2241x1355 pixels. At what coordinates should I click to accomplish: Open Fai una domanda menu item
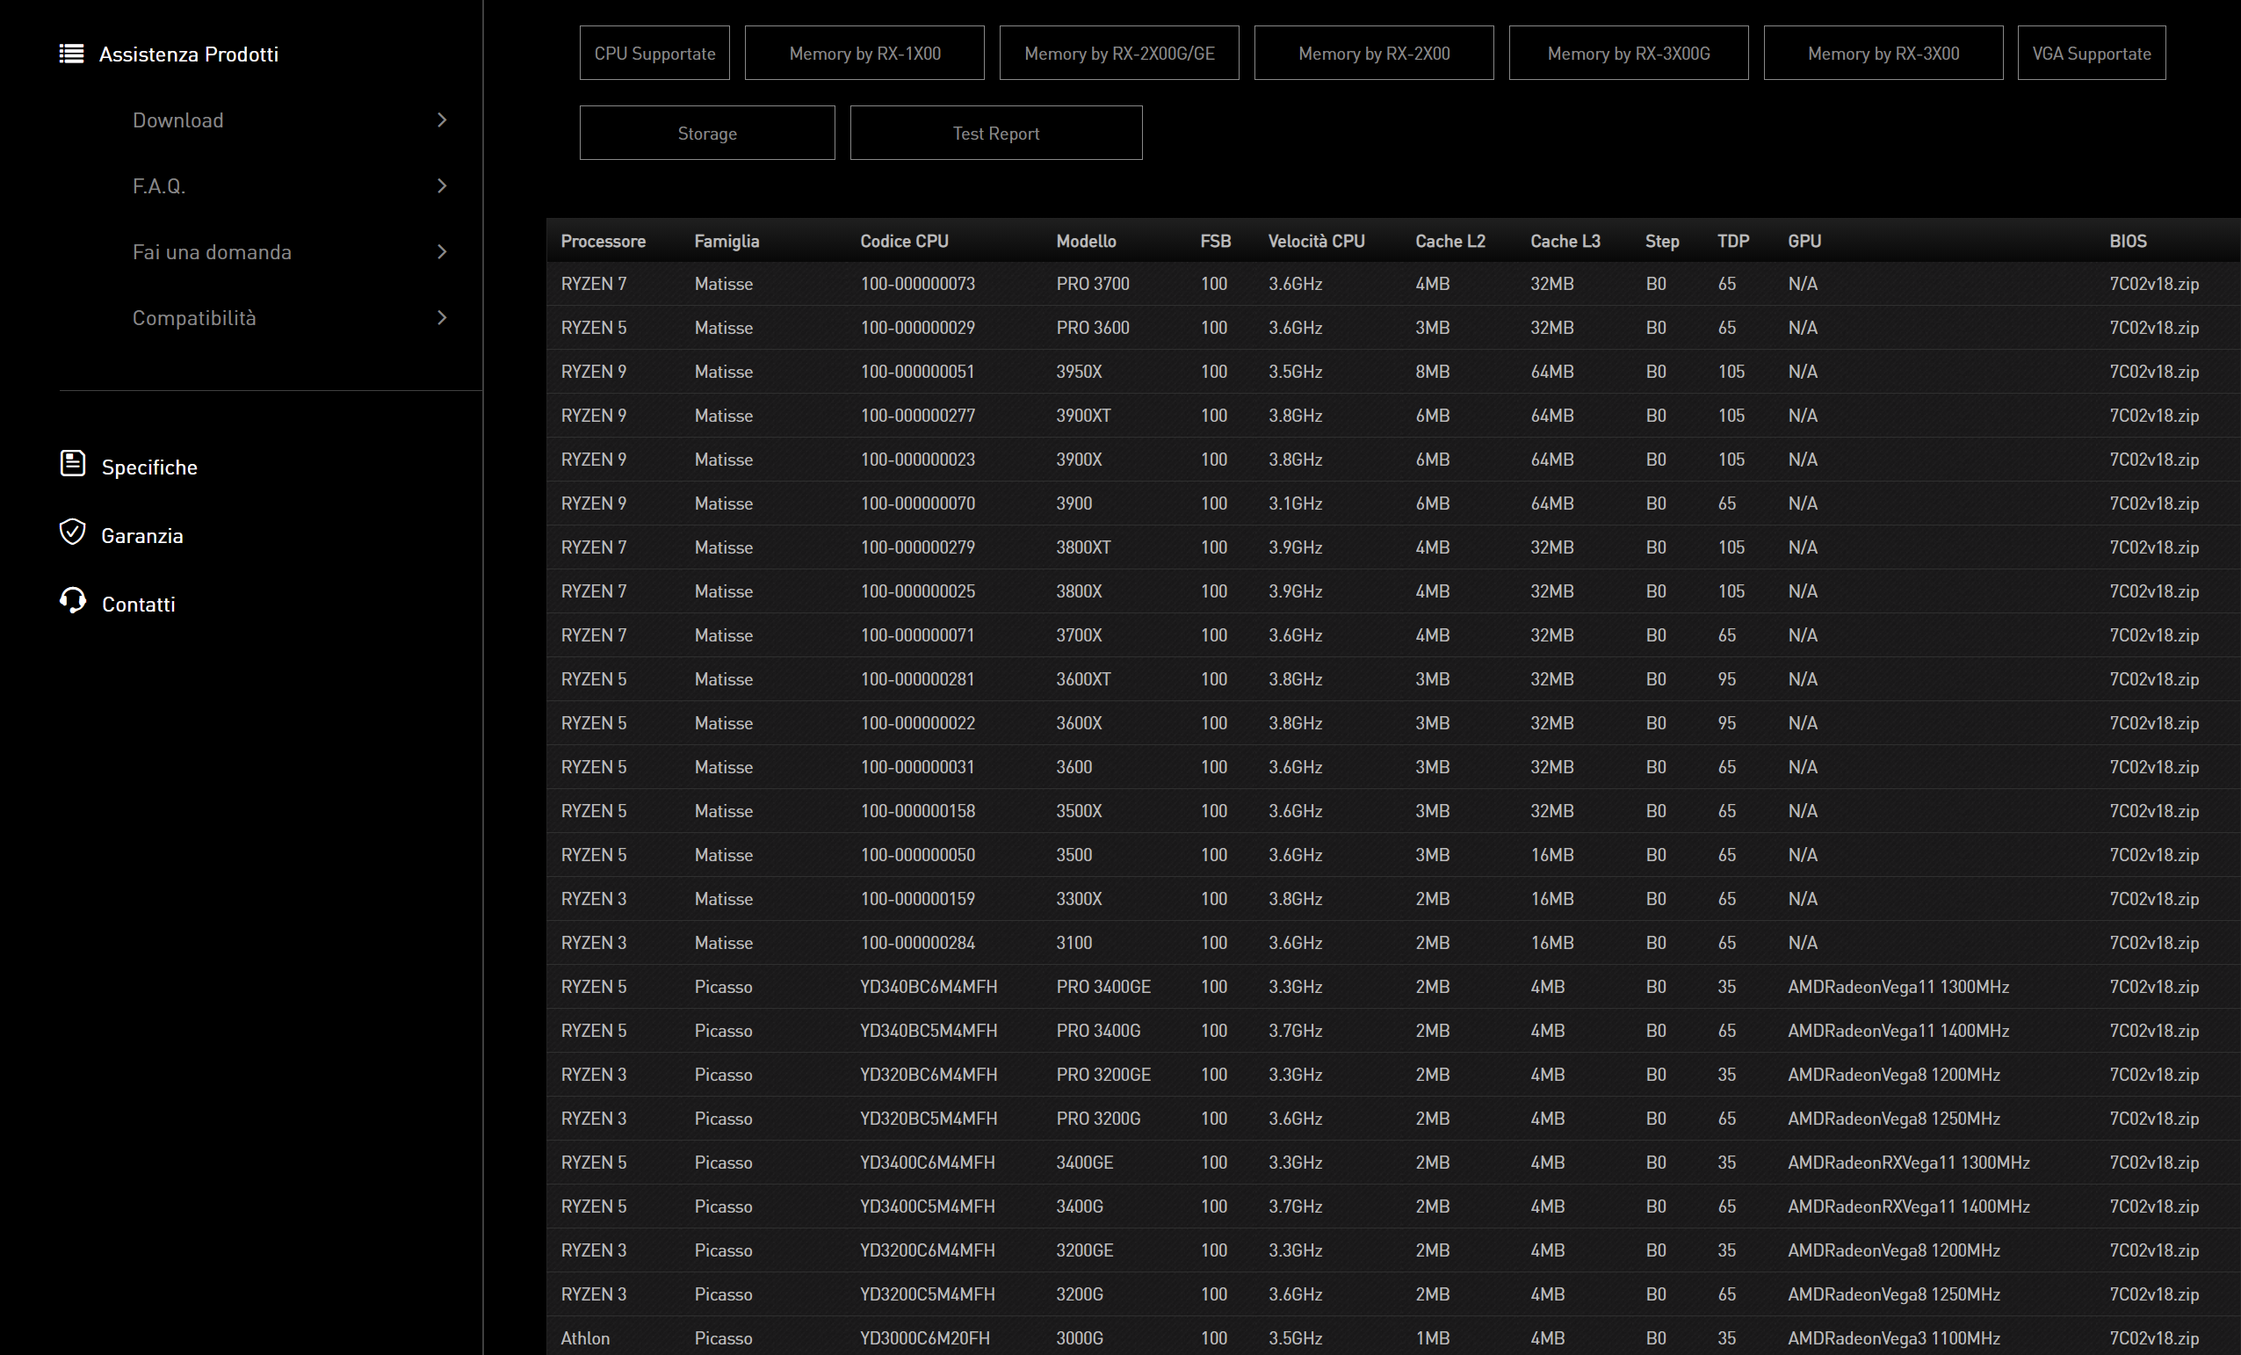click(x=212, y=252)
